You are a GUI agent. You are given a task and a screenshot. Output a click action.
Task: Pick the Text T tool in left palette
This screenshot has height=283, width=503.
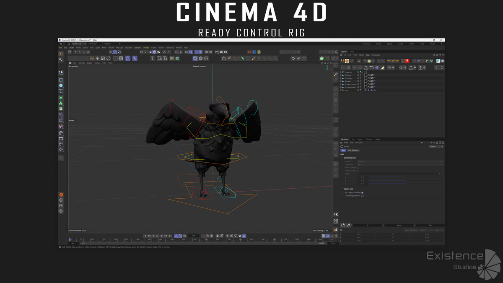click(61, 91)
